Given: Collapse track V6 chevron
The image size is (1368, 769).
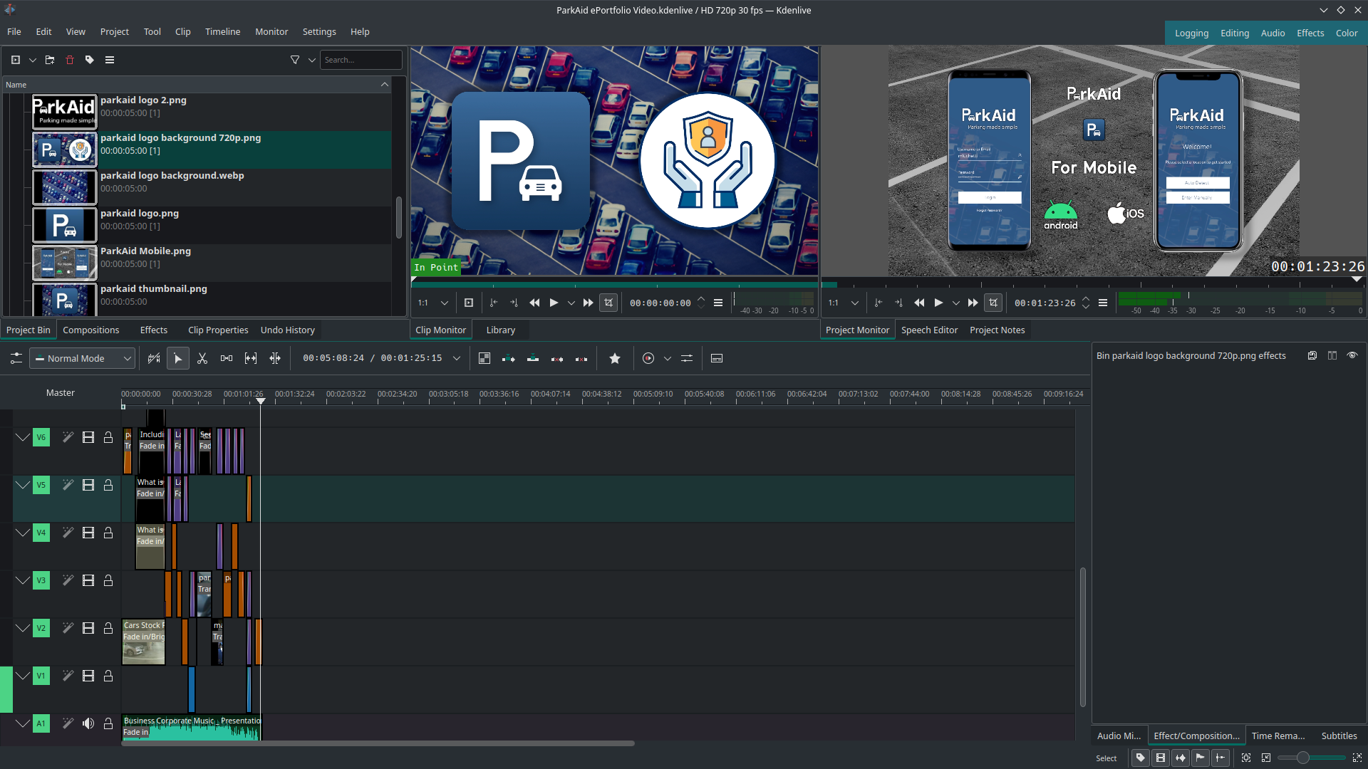Looking at the screenshot, I should pyautogui.click(x=23, y=437).
